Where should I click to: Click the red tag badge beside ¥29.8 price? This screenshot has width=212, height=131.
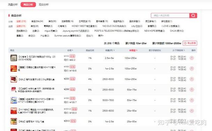coord(73,121)
